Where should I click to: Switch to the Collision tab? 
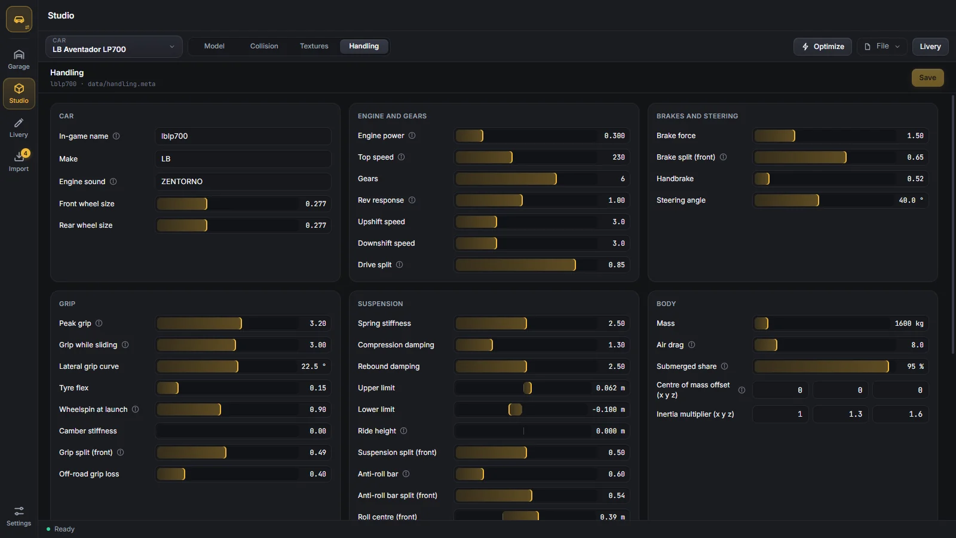click(264, 46)
